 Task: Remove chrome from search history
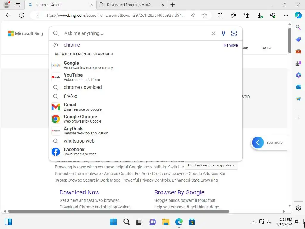point(231,45)
